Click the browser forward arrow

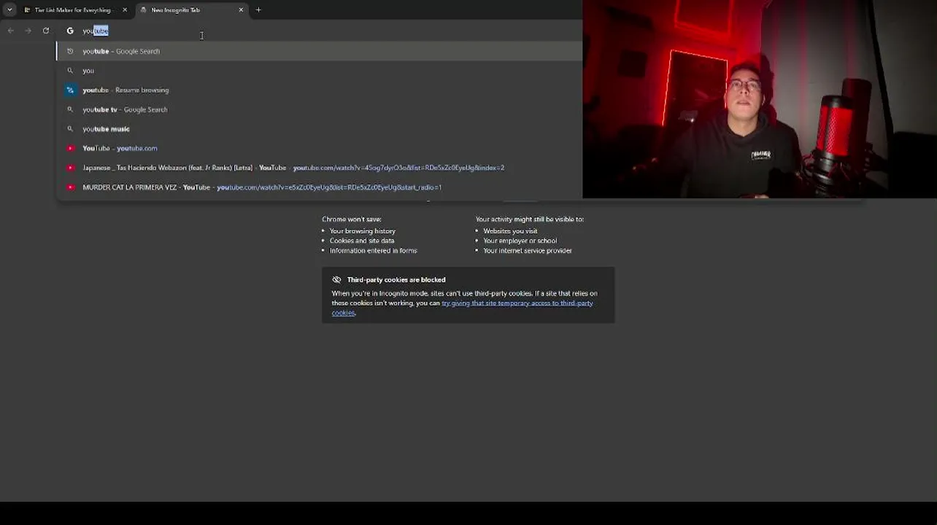(28, 31)
